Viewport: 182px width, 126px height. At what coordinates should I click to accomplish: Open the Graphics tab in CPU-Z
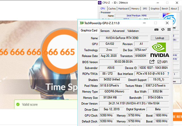click(x=155, y=9)
